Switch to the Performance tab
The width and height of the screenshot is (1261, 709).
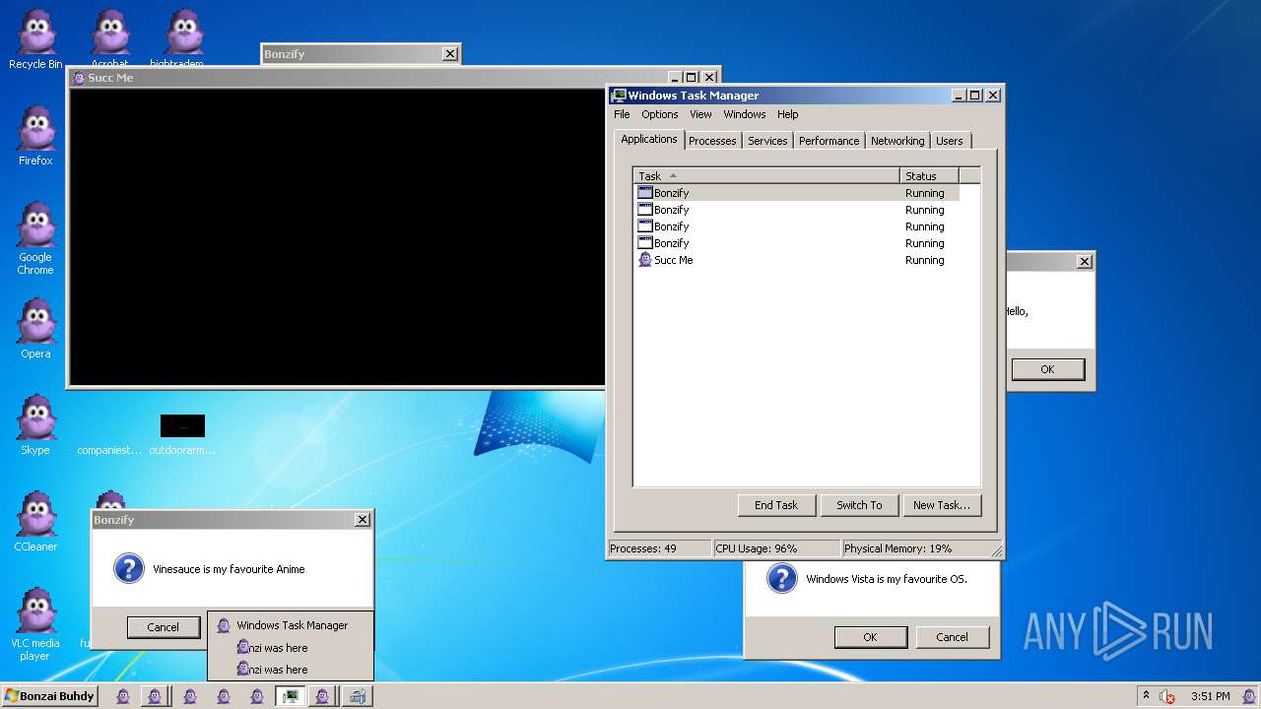tap(829, 141)
